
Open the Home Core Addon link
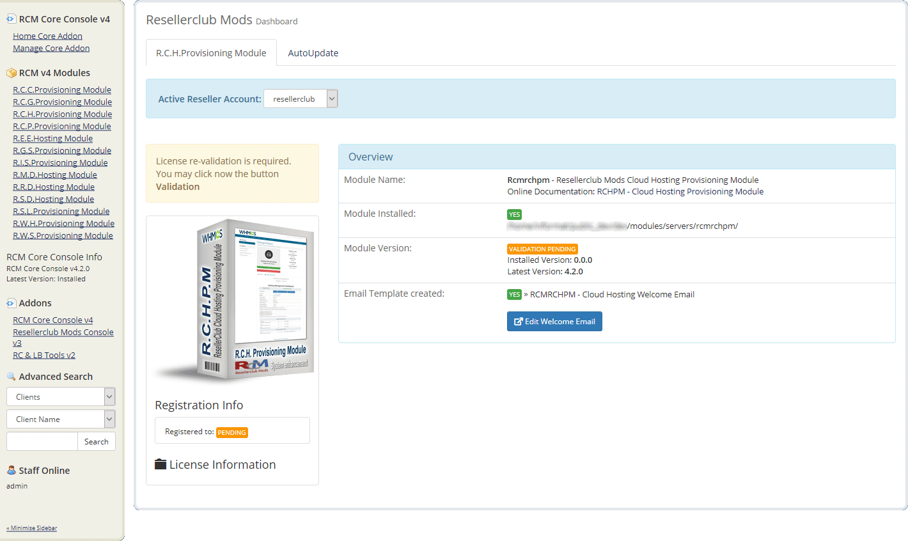47,36
